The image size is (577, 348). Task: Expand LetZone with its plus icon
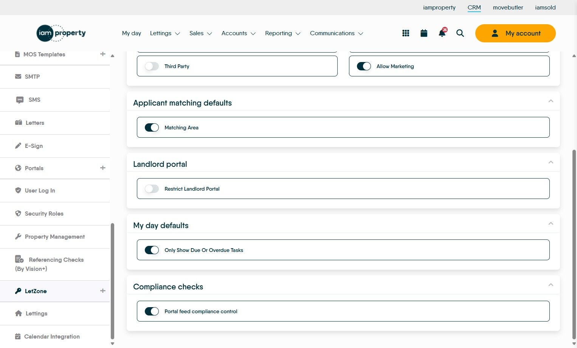click(103, 291)
